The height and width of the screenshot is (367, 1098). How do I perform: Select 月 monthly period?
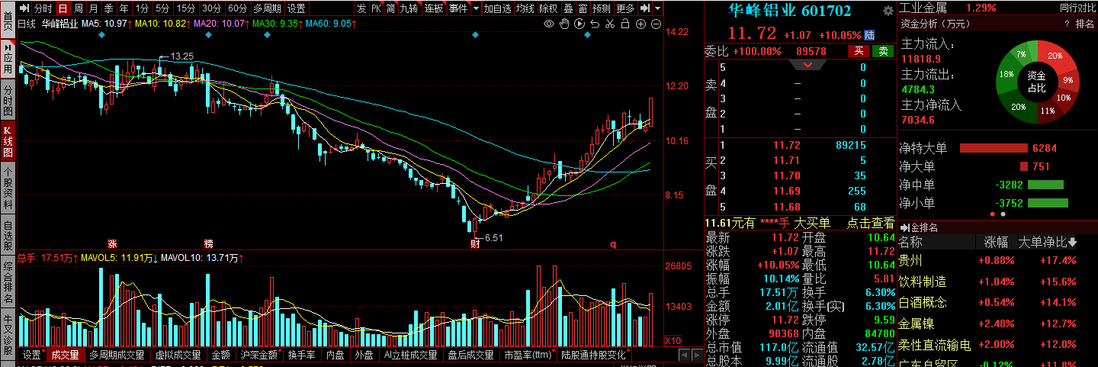point(93,8)
